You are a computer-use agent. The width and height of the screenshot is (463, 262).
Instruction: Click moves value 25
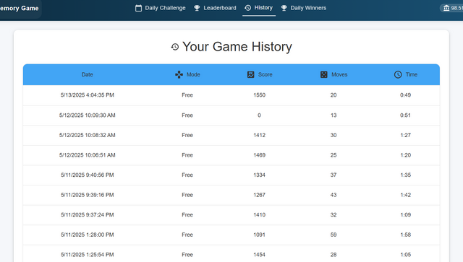(x=334, y=155)
